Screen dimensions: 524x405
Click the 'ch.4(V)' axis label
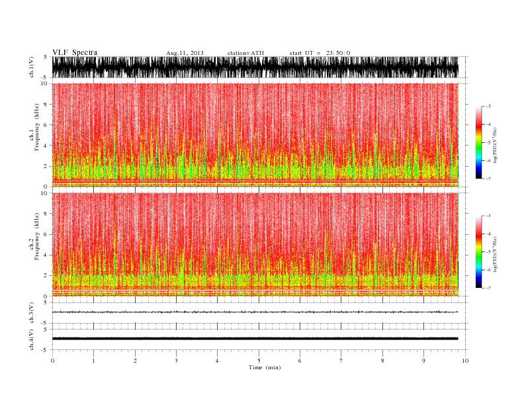pyautogui.click(x=32, y=339)
